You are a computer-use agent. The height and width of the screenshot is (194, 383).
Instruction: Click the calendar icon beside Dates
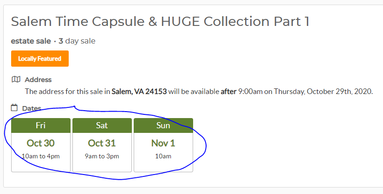(14, 107)
